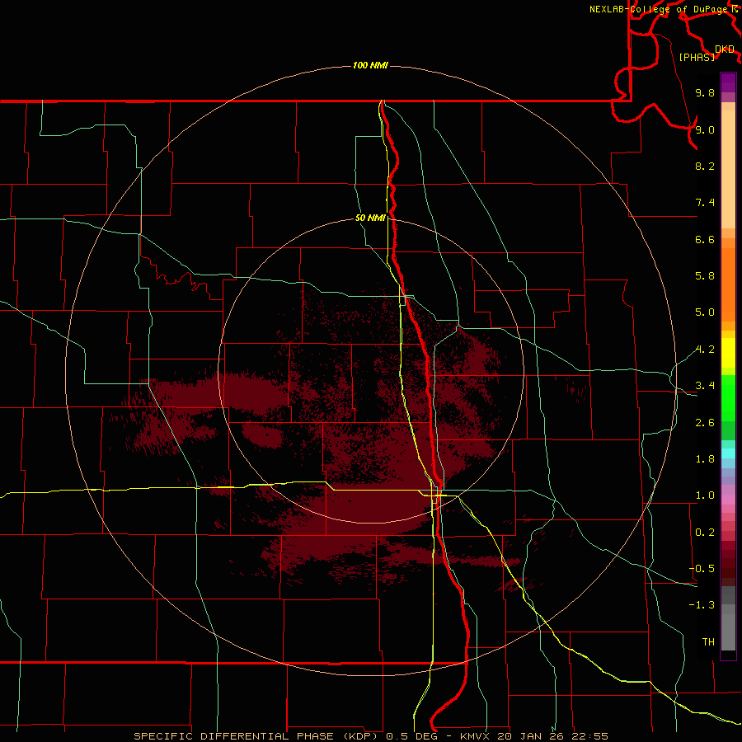
Task: Pick the gray bottom color bar segment
Action: (x=728, y=632)
